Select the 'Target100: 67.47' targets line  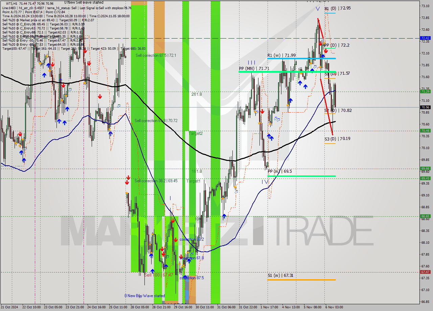click(74, 48)
